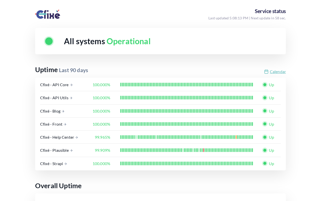Click the arrow next to Cfixé - Blog
This screenshot has height=201, width=321.
point(63,111)
